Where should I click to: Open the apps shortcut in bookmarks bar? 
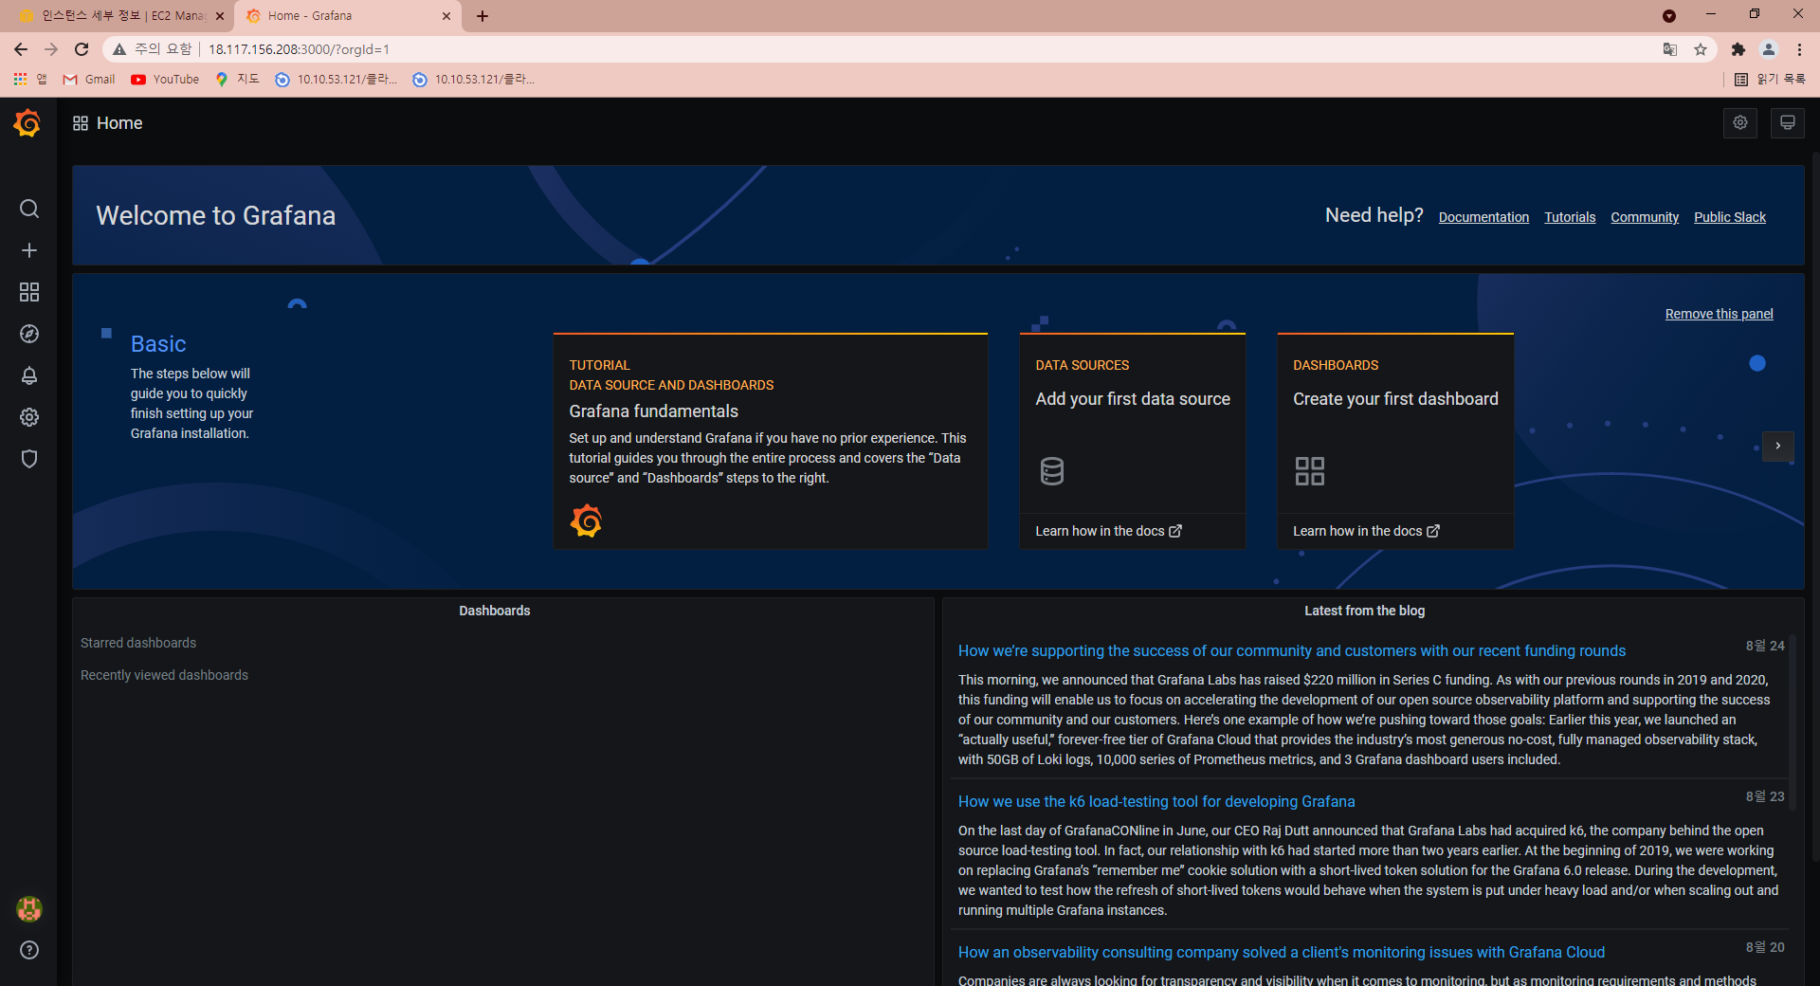click(29, 80)
